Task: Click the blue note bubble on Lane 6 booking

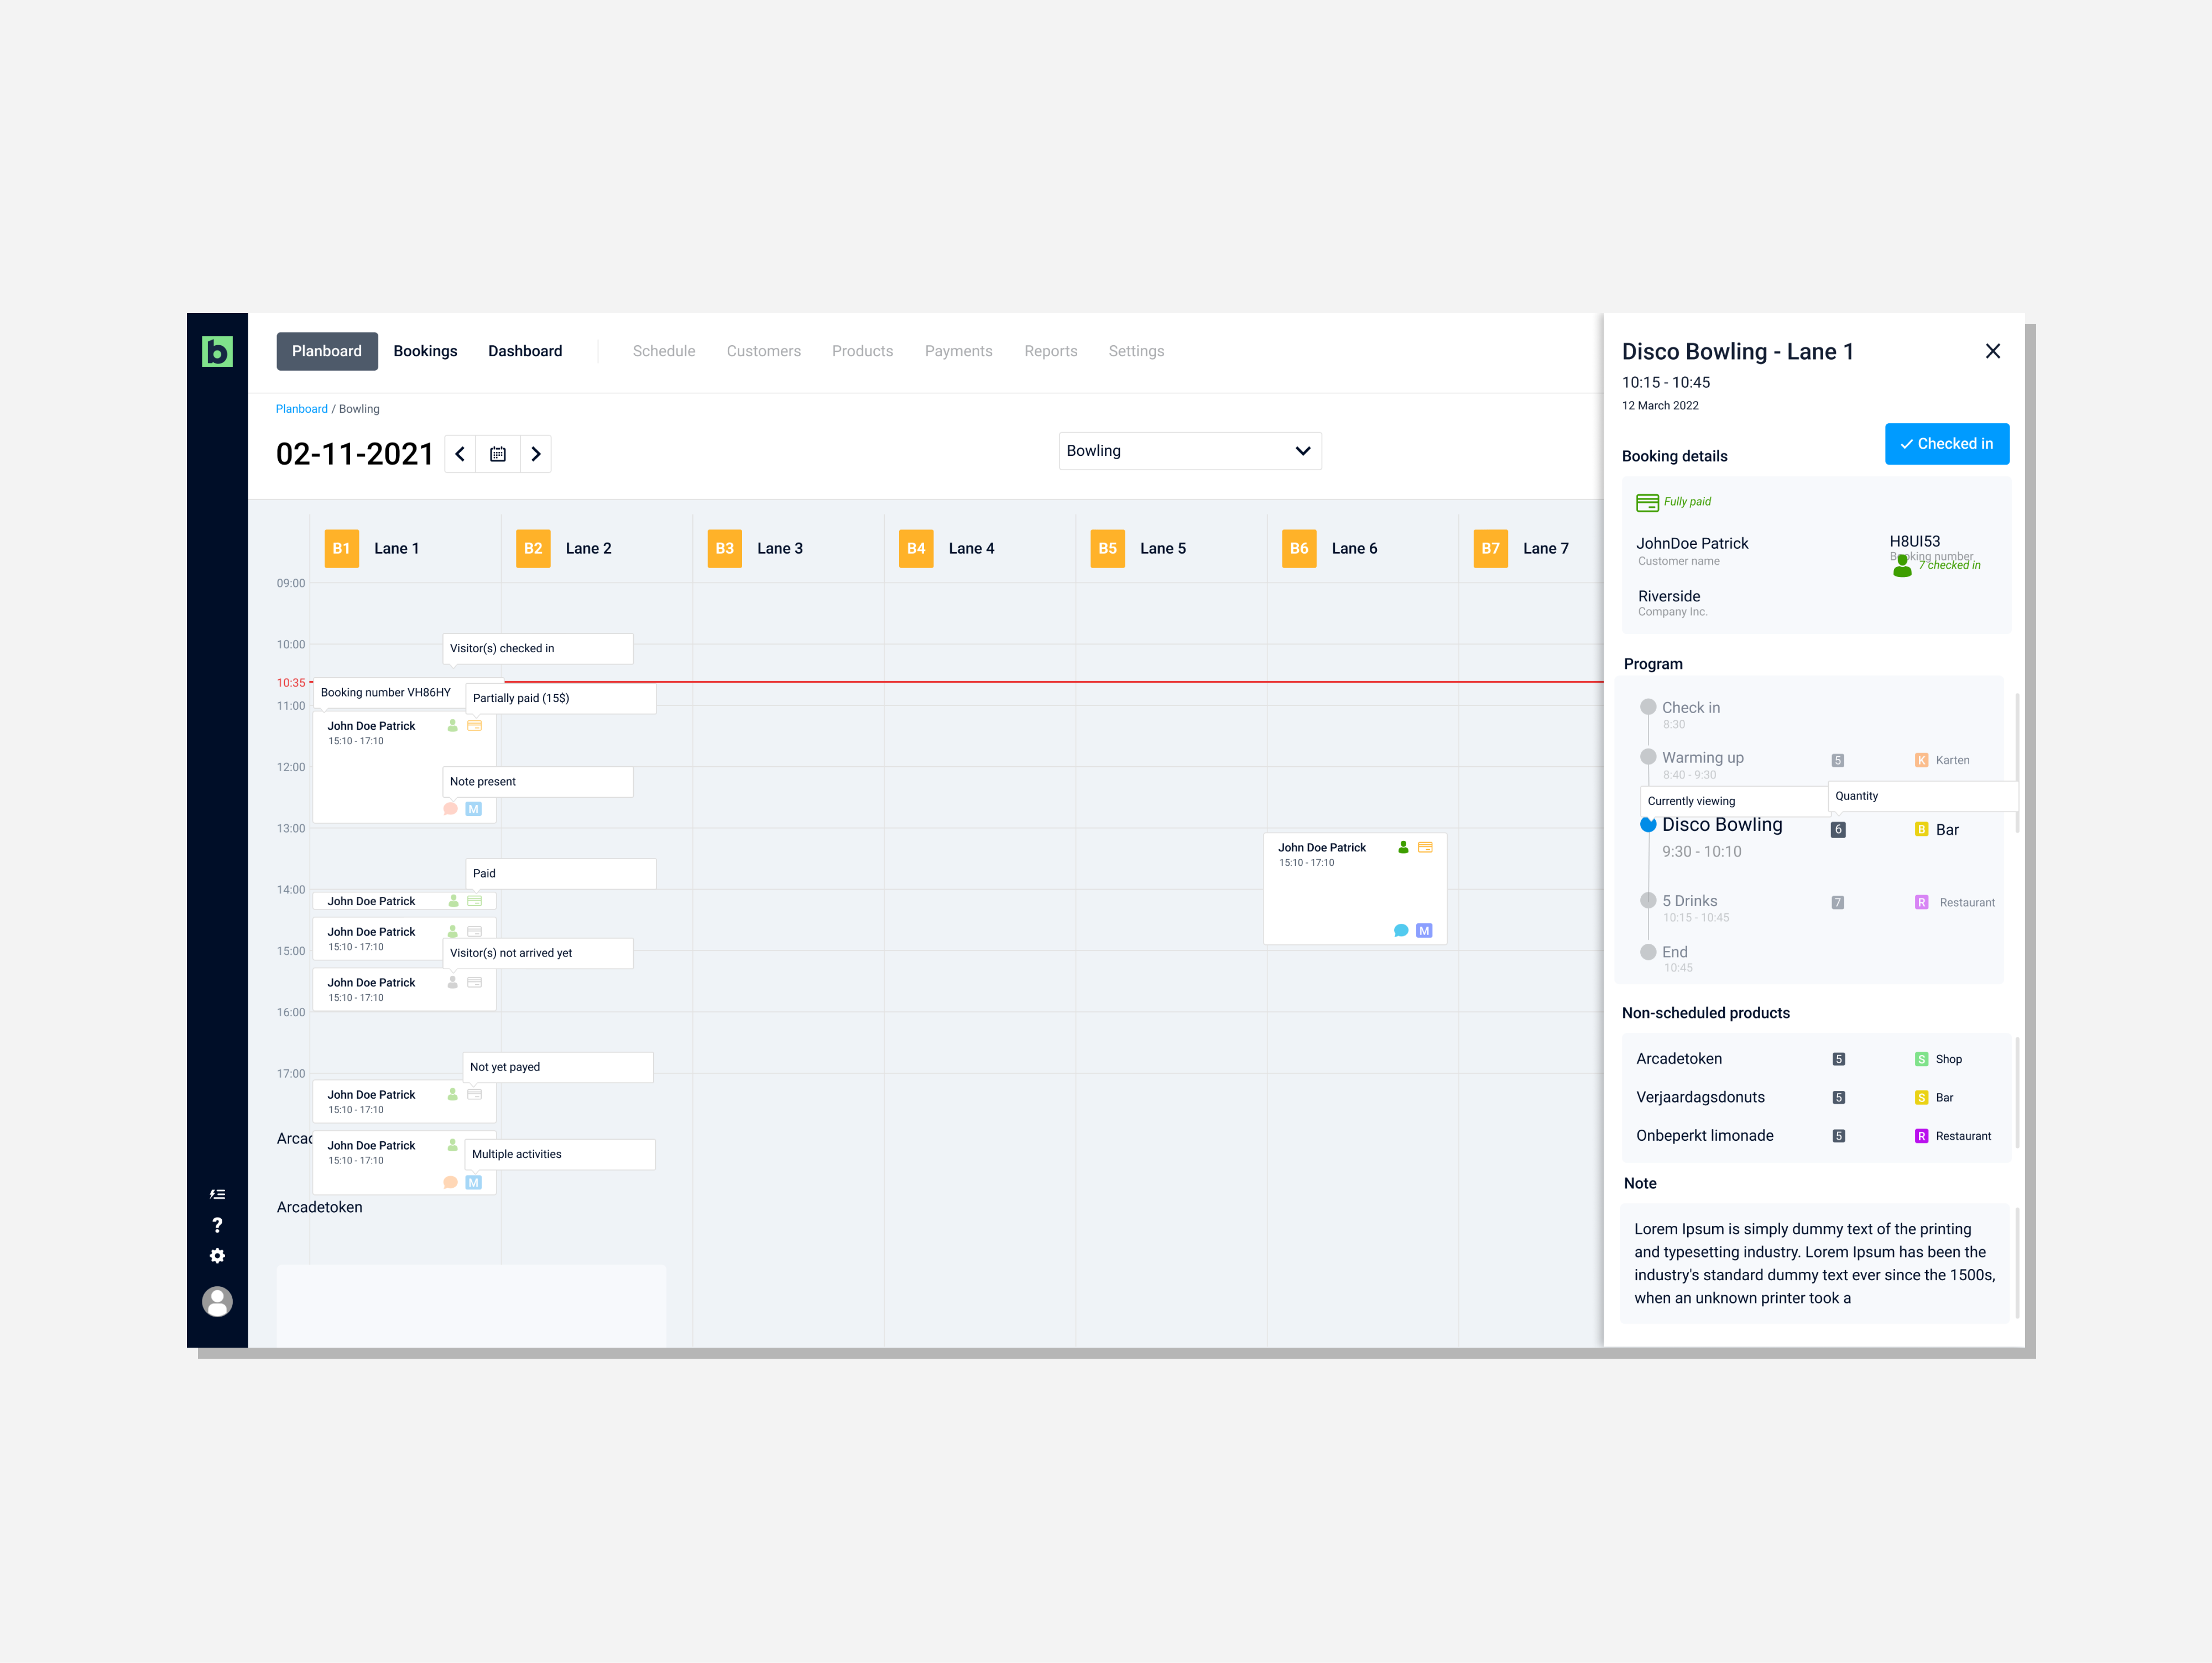Action: (x=1401, y=931)
